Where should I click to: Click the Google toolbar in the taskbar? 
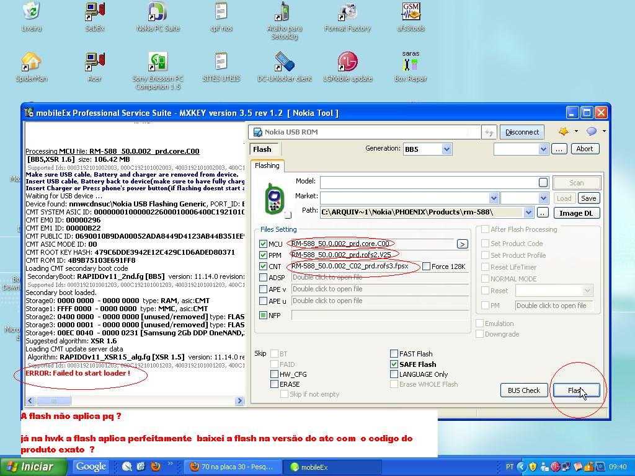91,467
